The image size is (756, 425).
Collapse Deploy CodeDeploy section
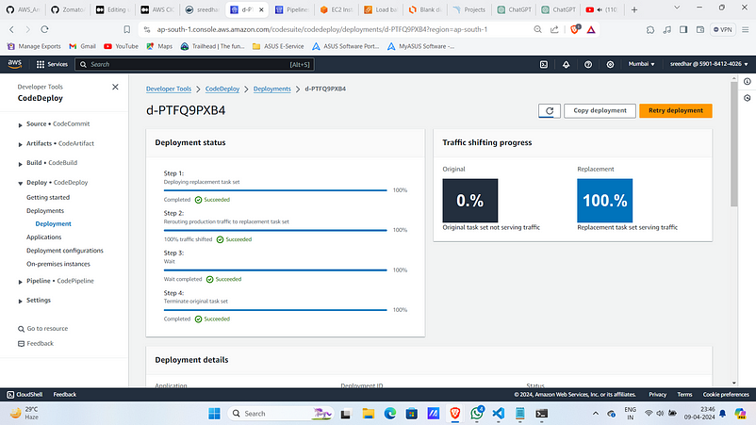tap(20, 183)
